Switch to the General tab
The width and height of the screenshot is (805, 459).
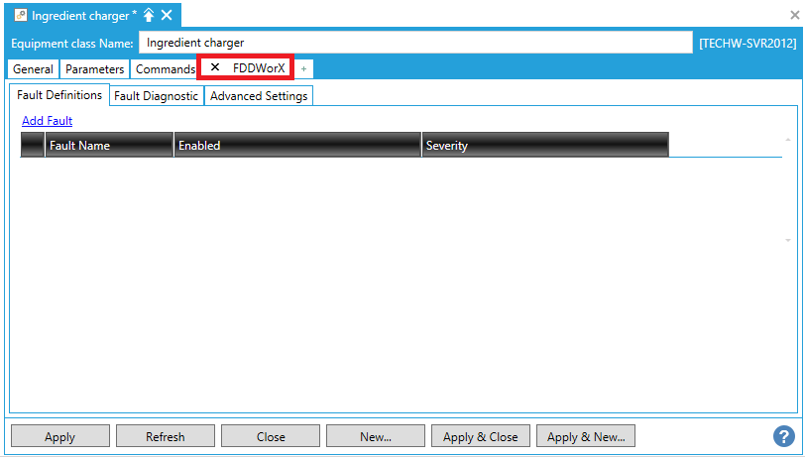tap(33, 69)
